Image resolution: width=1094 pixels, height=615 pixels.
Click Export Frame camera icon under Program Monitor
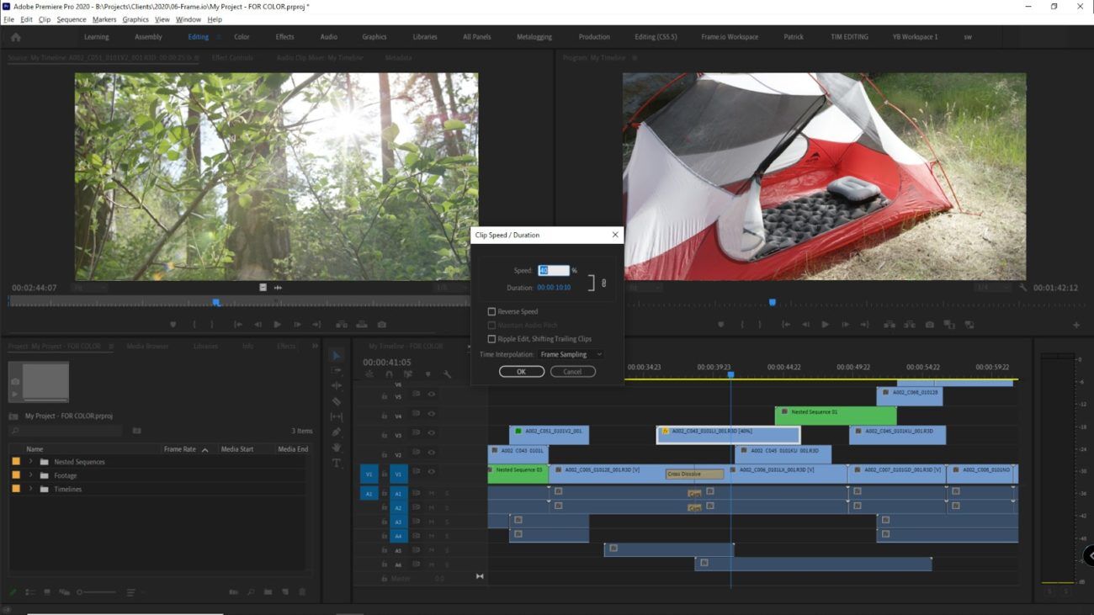[x=928, y=324]
